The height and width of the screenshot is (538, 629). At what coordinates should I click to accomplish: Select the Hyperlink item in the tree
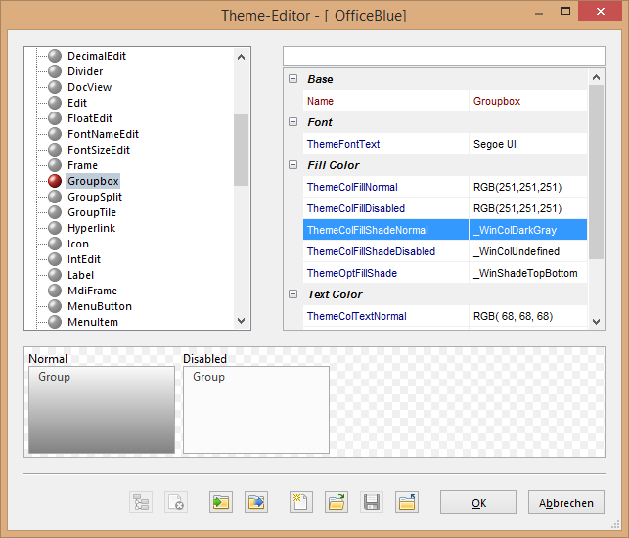coord(91,228)
